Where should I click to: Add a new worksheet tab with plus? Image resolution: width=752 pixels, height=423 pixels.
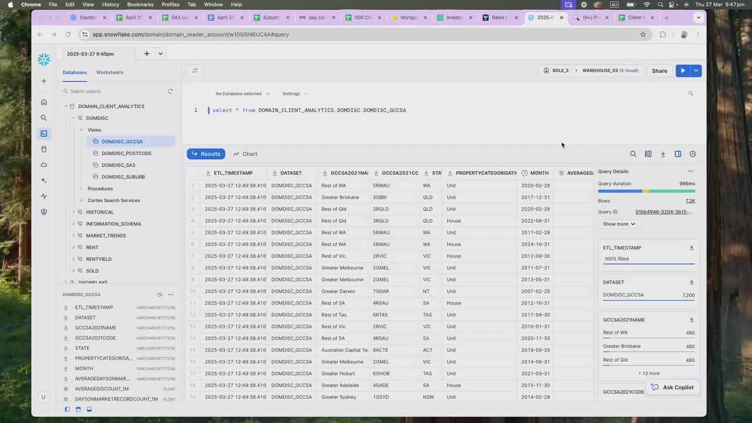coord(147,53)
